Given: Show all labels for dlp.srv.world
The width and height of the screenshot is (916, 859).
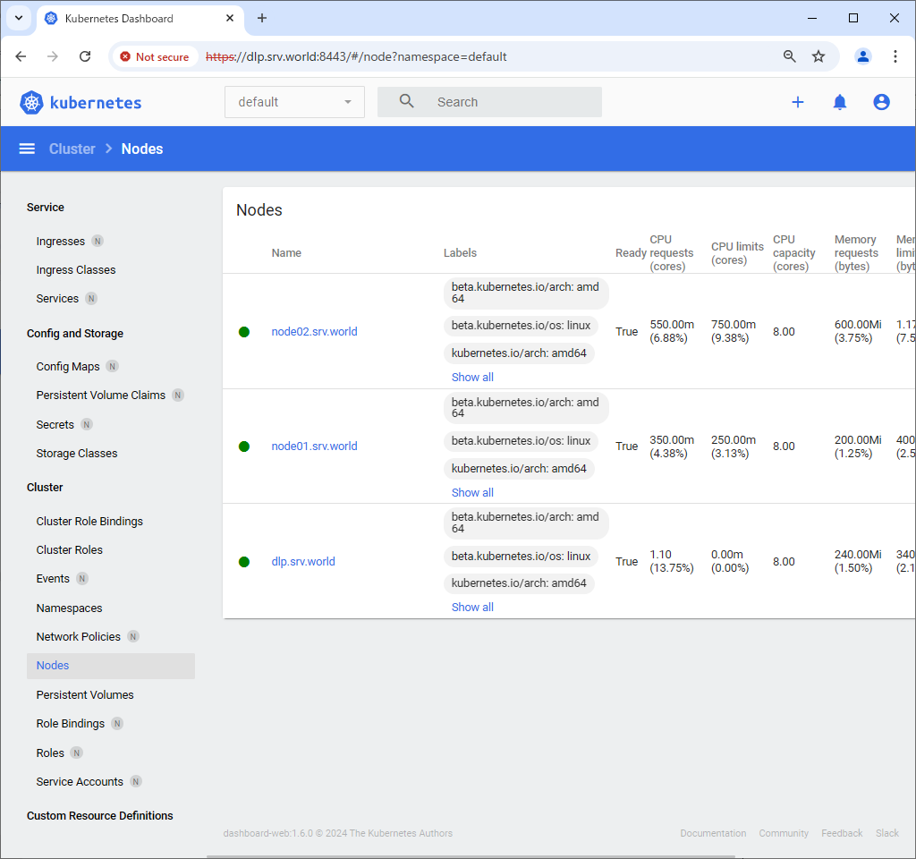Looking at the screenshot, I should 472,608.
